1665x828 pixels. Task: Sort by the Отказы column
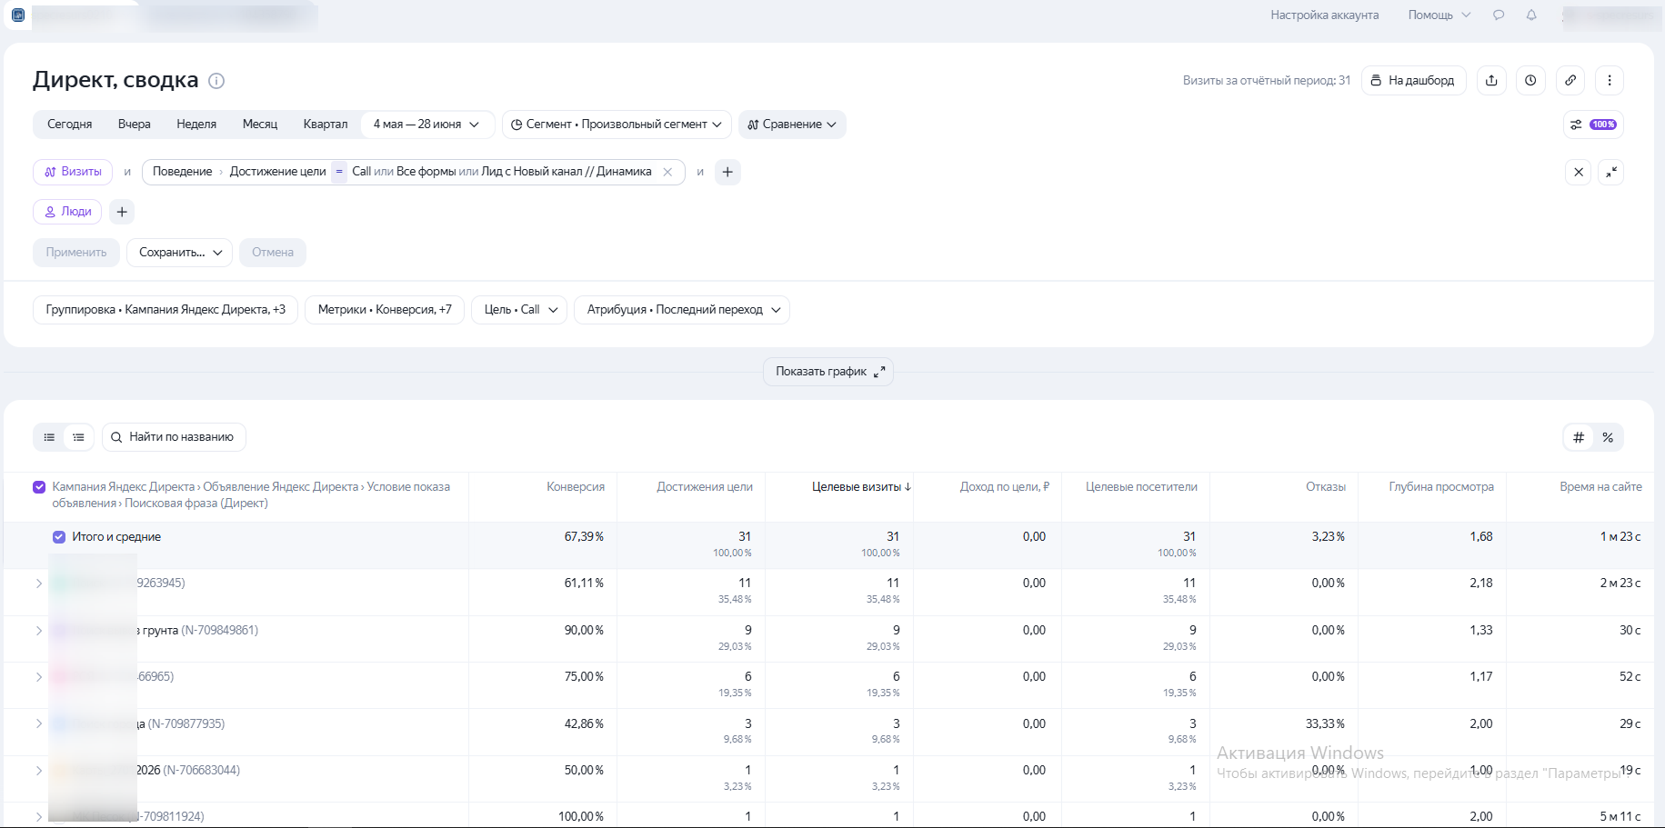tap(1326, 487)
